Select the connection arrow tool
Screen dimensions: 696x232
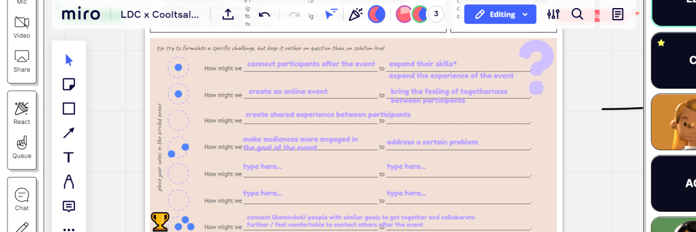point(69,133)
